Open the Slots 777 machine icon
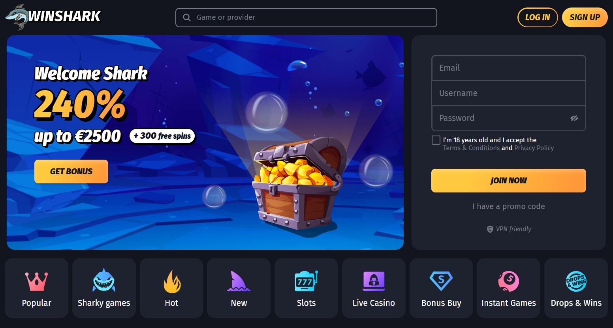 point(306,281)
